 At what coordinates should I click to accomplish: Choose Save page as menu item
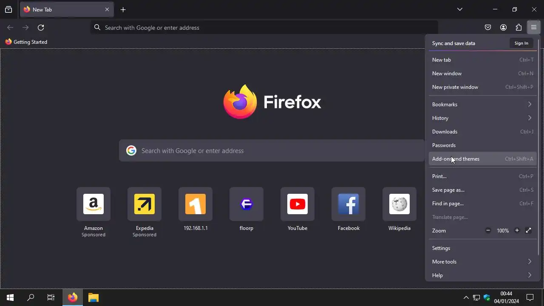(482, 190)
